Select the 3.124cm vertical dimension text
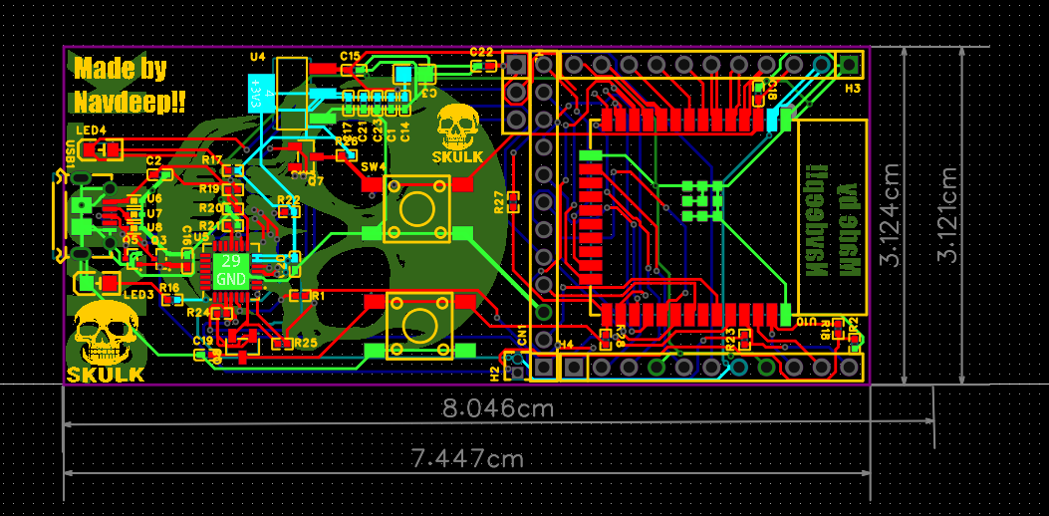The image size is (1049, 516). click(890, 214)
